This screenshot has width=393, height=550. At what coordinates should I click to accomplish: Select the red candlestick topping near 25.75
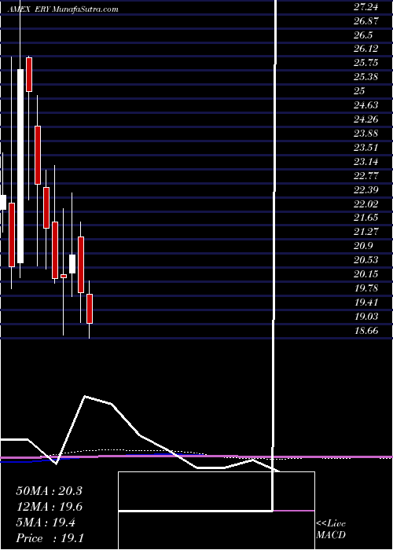pos(29,75)
